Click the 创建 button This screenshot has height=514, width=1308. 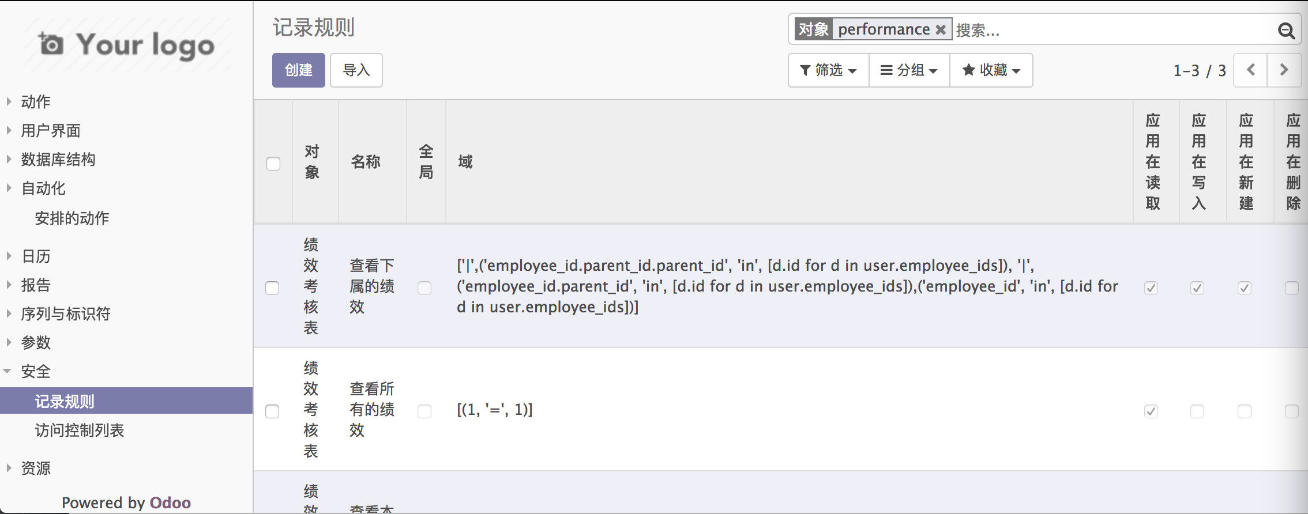299,70
